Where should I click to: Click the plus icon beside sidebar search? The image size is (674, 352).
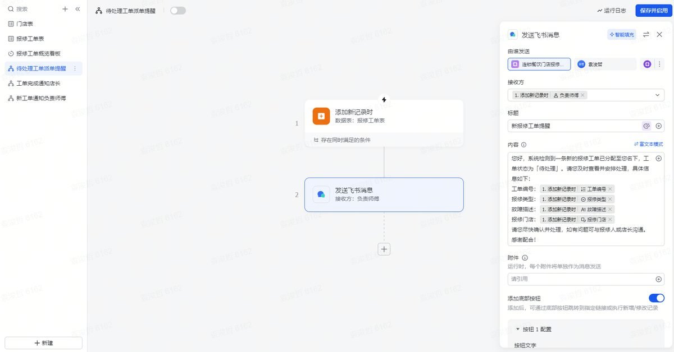[x=65, y=9]
